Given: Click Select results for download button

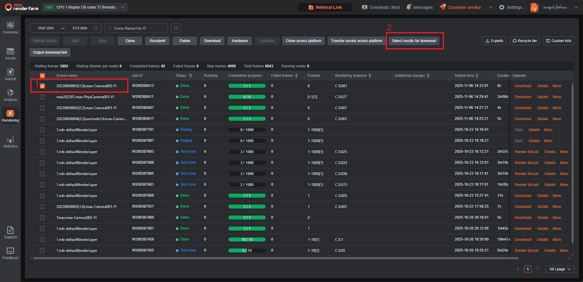Looking at the screenshot, I should 414,41.
